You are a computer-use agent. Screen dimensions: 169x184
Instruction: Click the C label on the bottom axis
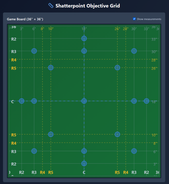click(84, 172)
